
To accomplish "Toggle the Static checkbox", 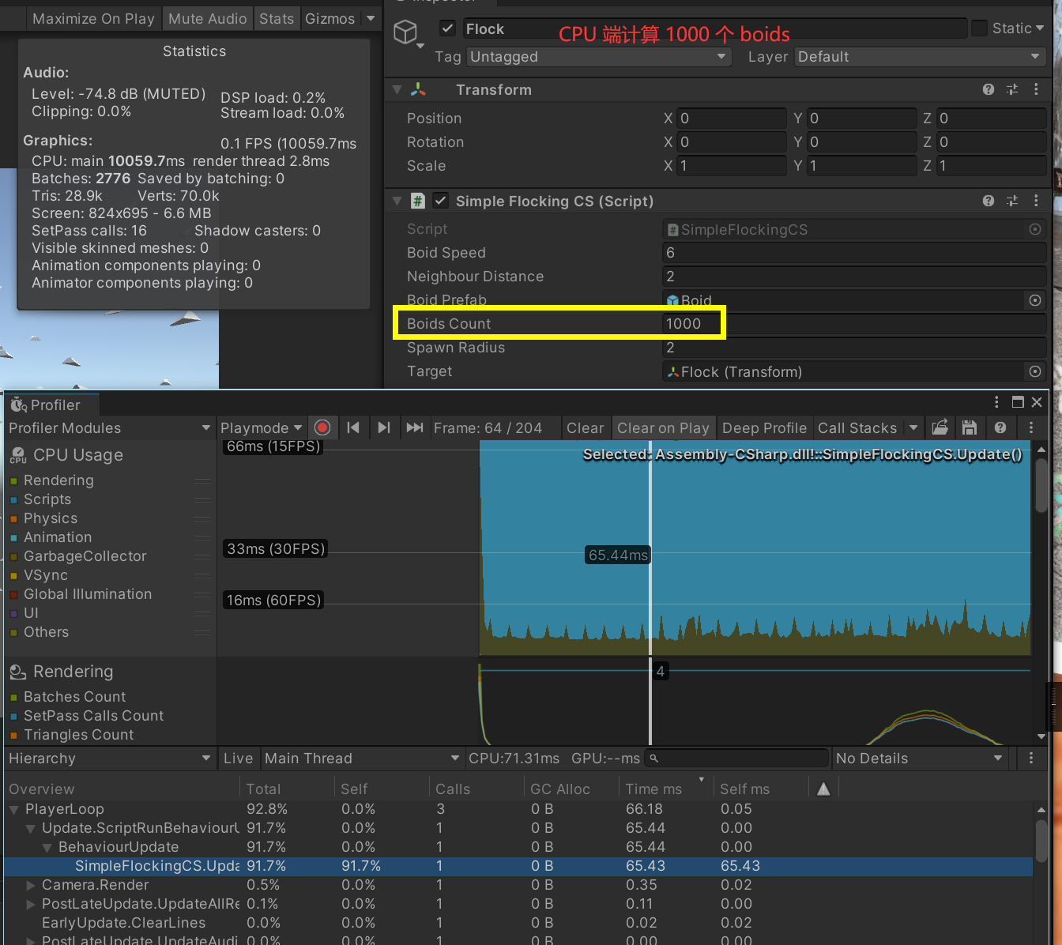I will click(979, 28).
